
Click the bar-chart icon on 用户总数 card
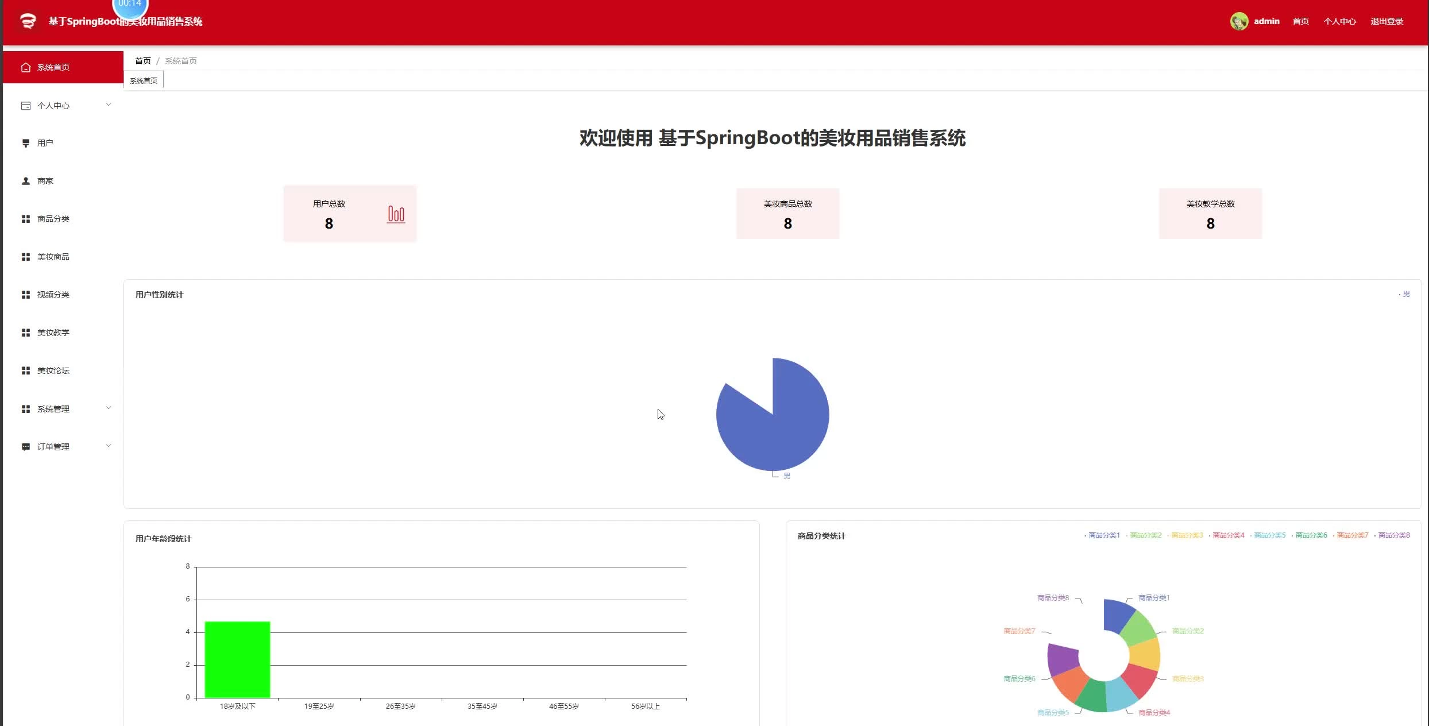[x=396, y=214]
